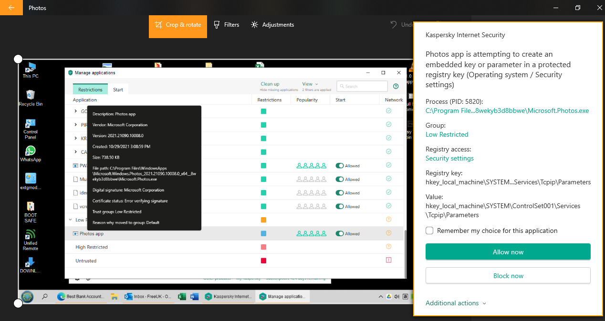This screenshot has width=605, height=321.
Task: Select the High Restricted group row
Action: click(x=234, y=247)
